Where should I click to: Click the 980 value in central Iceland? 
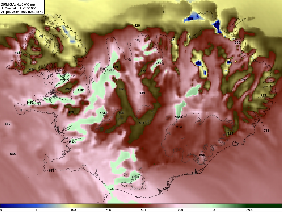[x=142, y=93]
